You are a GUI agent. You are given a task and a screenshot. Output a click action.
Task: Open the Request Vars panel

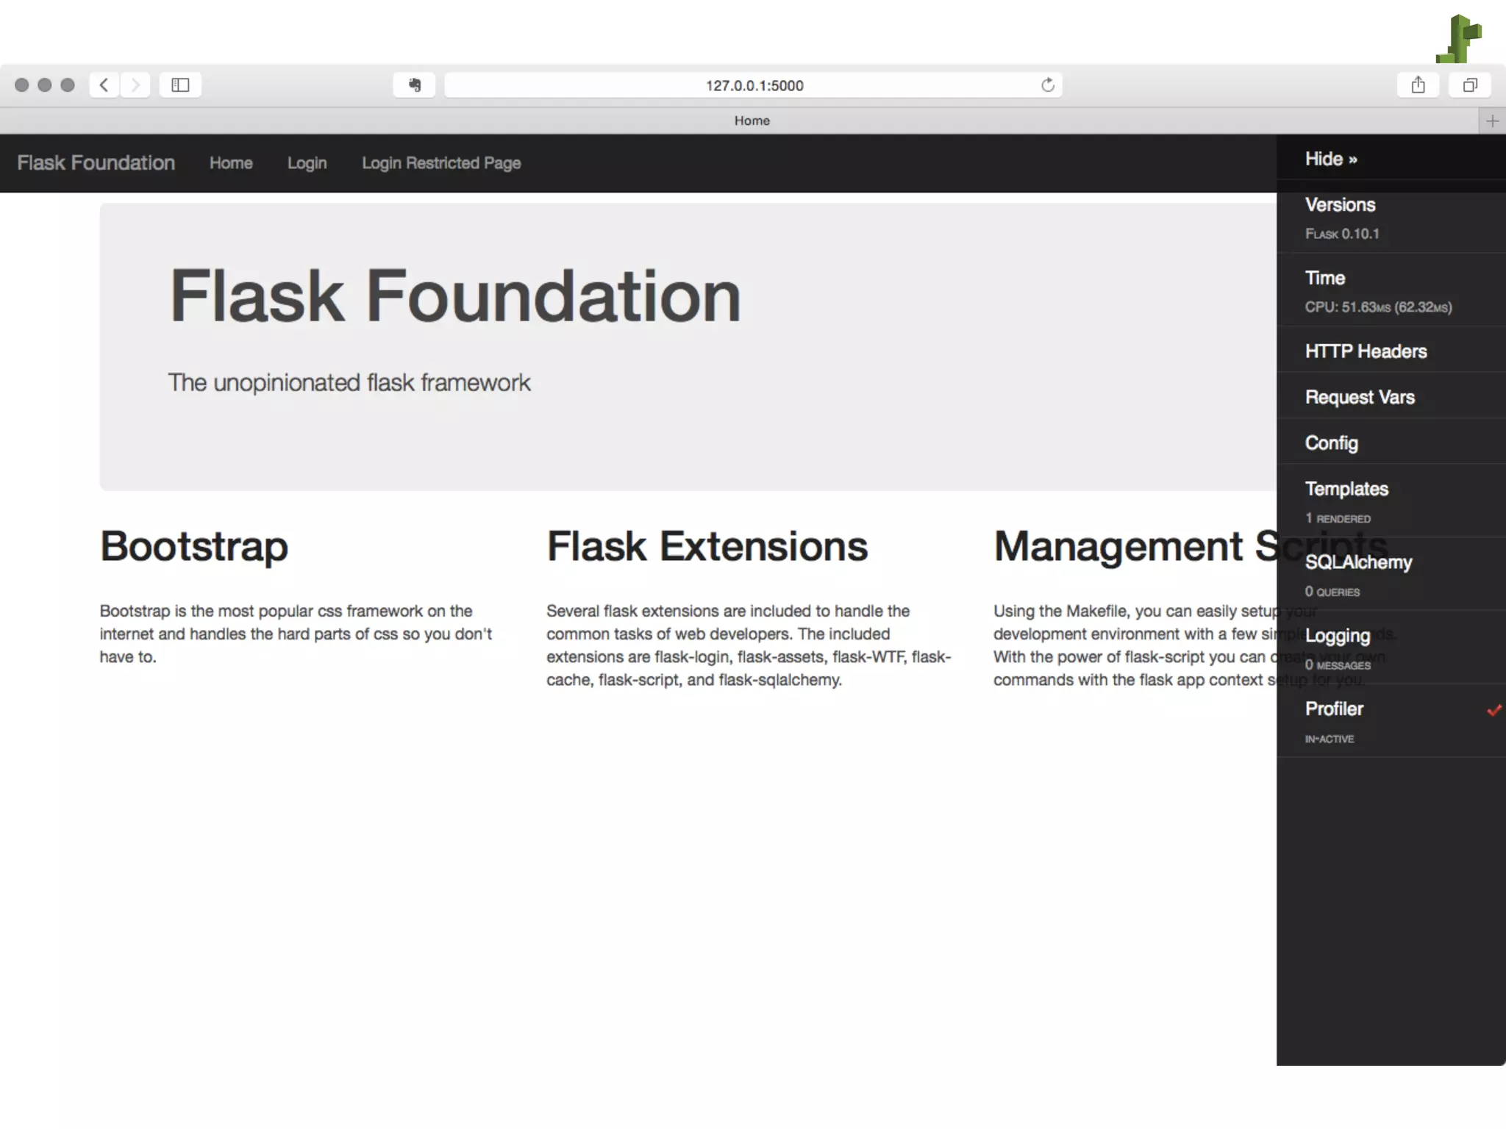point(1359,398)
